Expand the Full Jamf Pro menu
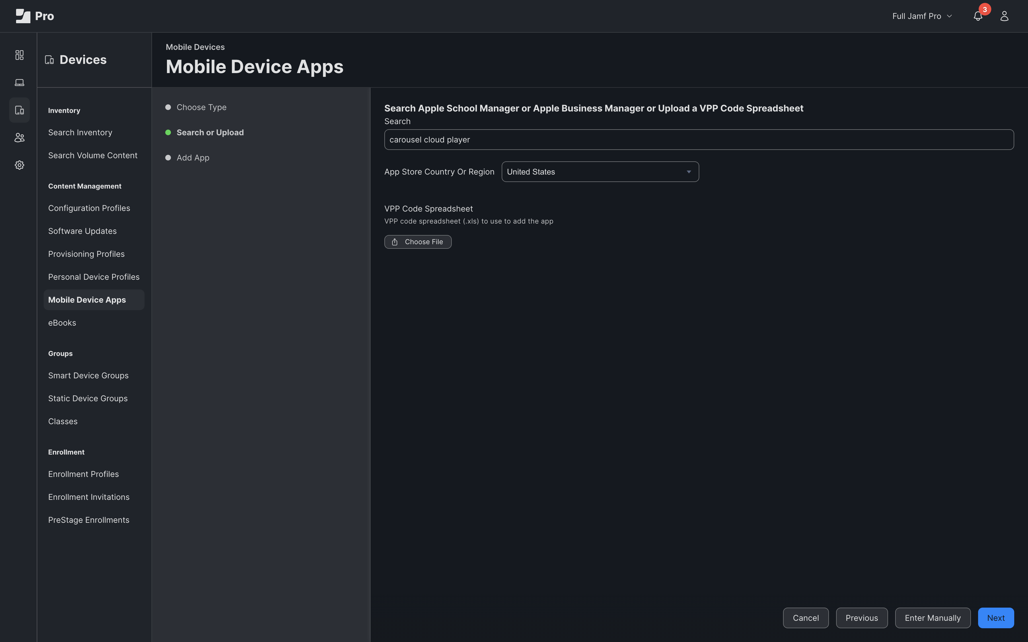The height and width of the screenshot is (642, 1028). pos(922,16)
